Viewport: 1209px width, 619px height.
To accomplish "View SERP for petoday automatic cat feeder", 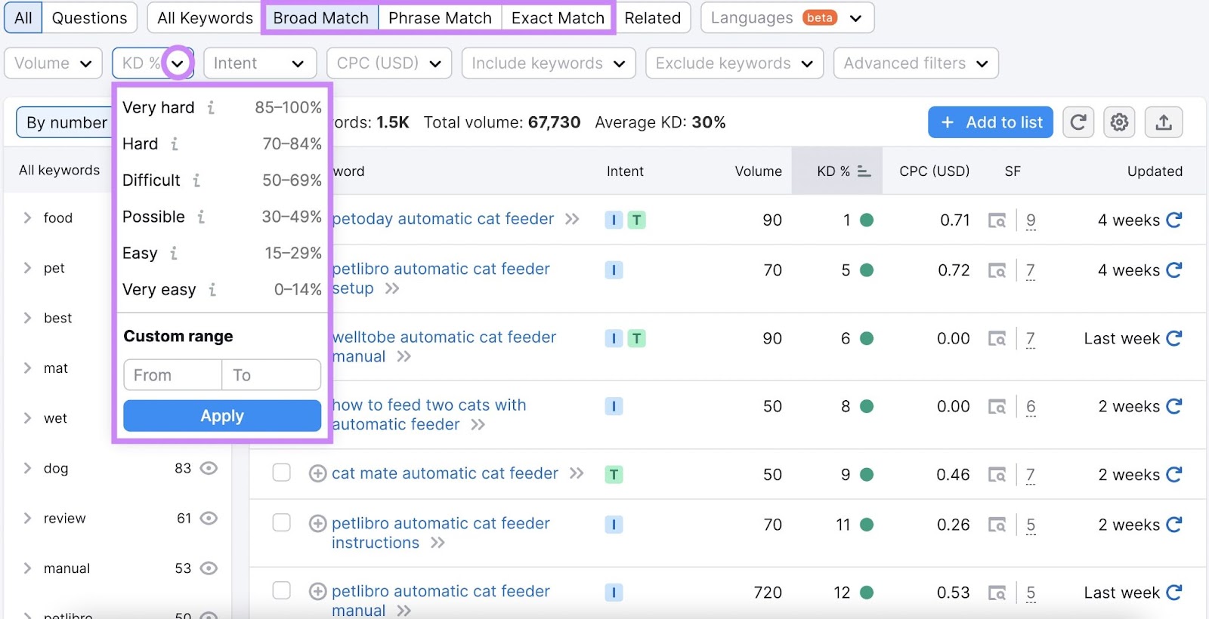I will pos(997,220).
